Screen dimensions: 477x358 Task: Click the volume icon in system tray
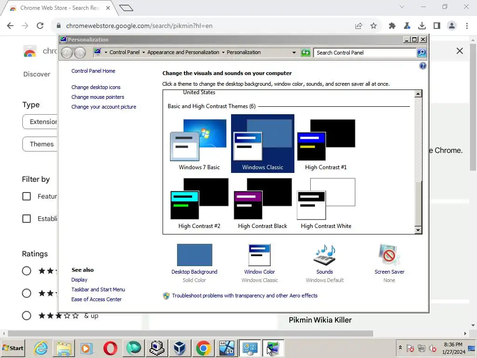432,348
